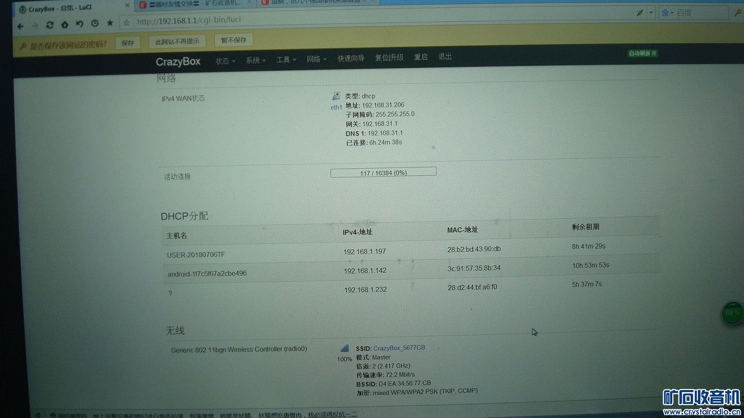Image resolution: width=744 pixels, height=418 pixels.
Task: Click the eth1 WAN interface icon
Action: pyautogui.click(x=336, y=96)
